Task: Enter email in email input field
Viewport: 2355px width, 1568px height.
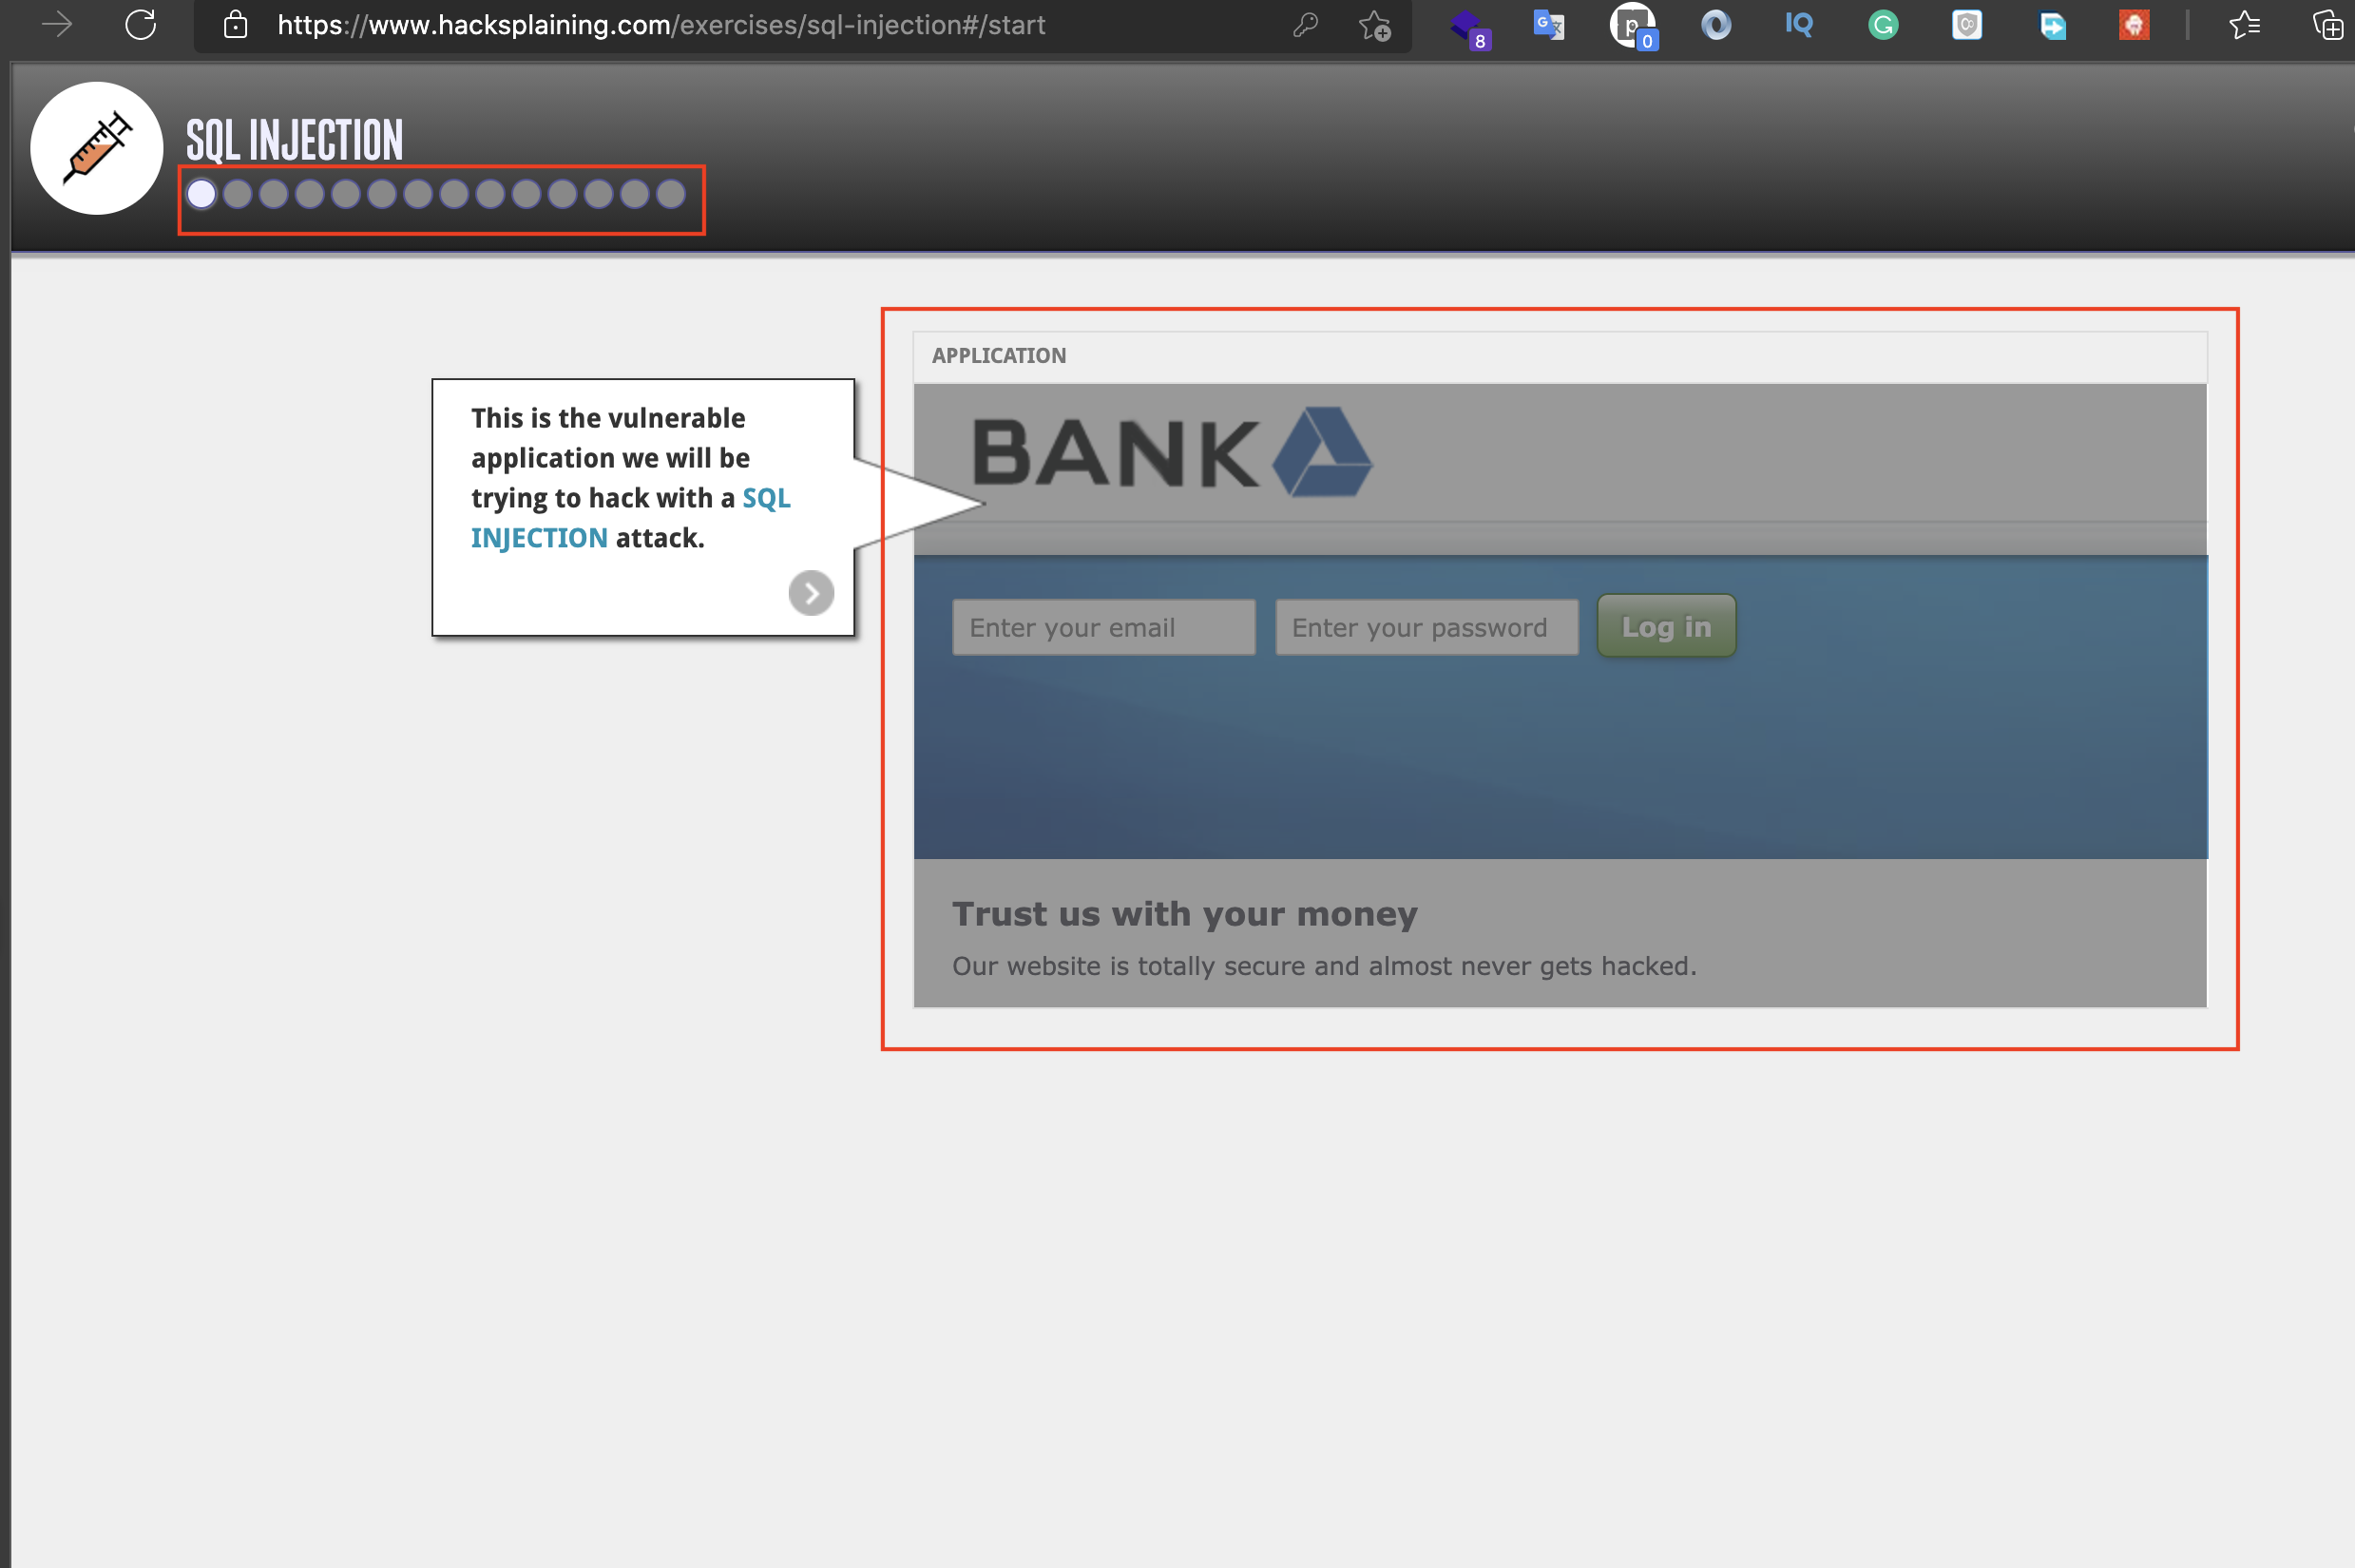Action: [1102, 626]
